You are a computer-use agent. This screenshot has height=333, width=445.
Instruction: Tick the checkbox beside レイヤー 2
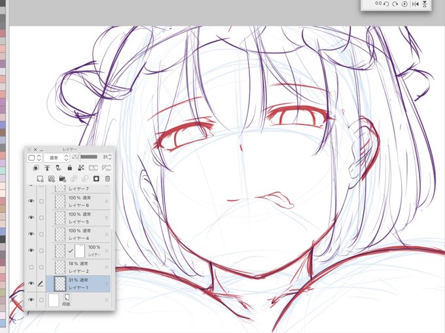41,267
